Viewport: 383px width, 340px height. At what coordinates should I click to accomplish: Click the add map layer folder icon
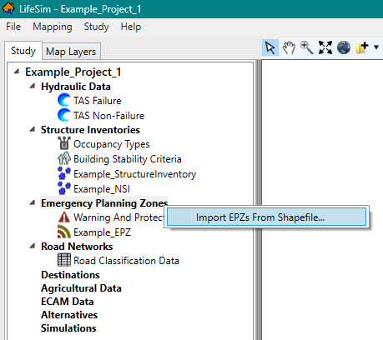click(362, 47)
